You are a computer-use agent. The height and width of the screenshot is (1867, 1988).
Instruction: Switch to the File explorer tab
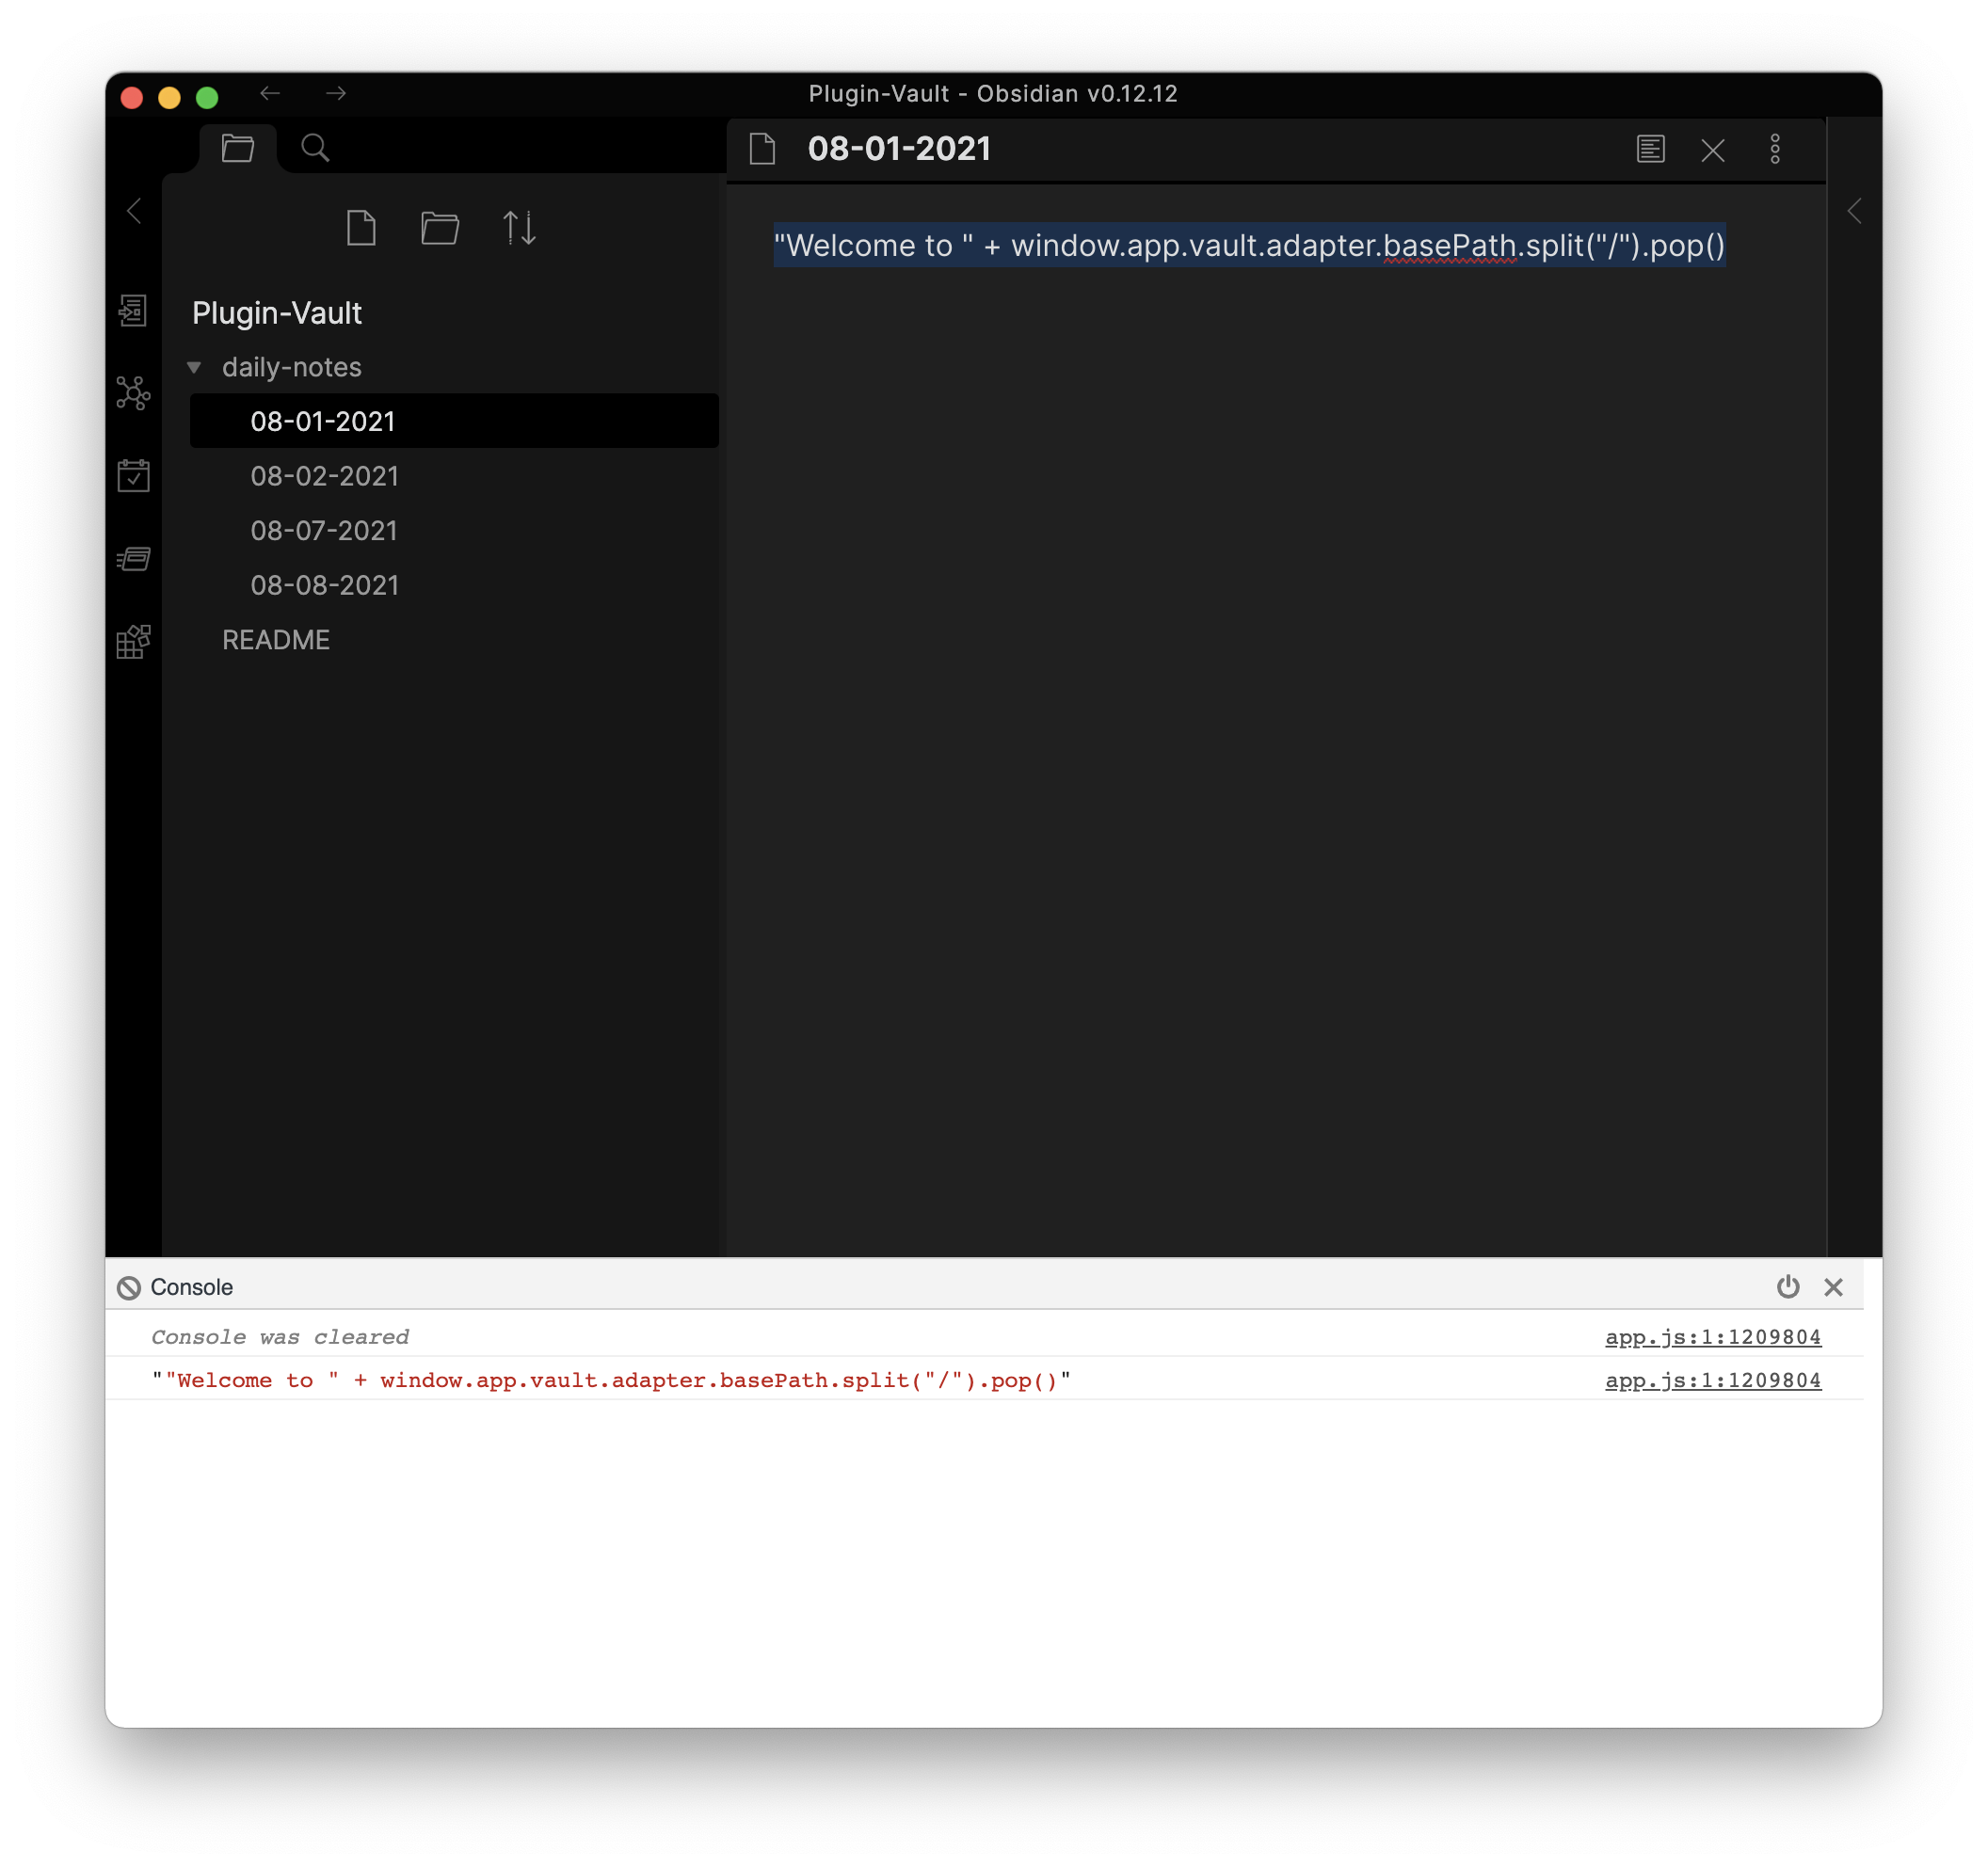[238, 148]
